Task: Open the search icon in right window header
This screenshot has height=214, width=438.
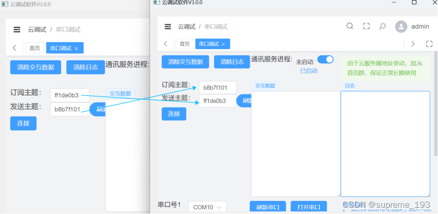Action: pos(350,26)
